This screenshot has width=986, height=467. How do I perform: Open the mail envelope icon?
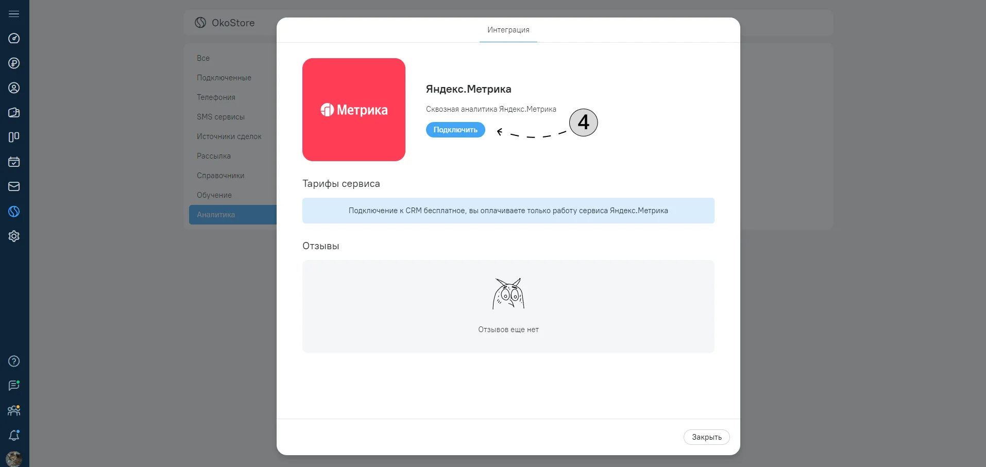point(14,186)
